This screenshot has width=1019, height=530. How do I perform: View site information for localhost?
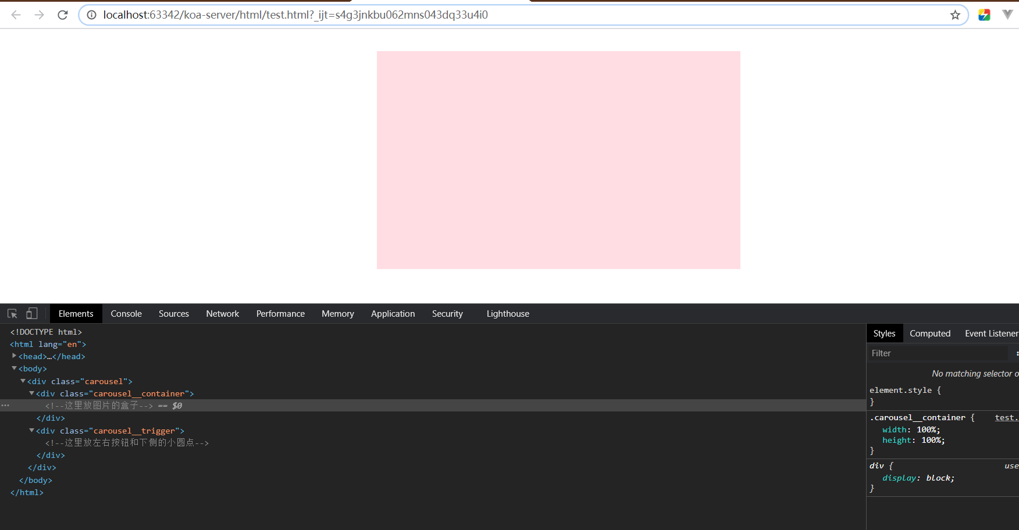(x=91, y=15)
